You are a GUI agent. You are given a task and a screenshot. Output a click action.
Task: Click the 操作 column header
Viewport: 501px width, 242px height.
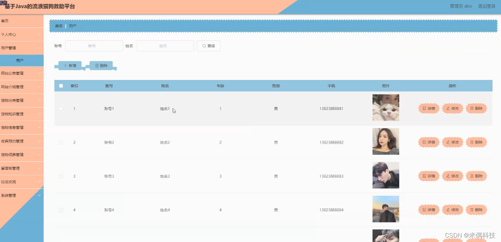click(452, 86)
